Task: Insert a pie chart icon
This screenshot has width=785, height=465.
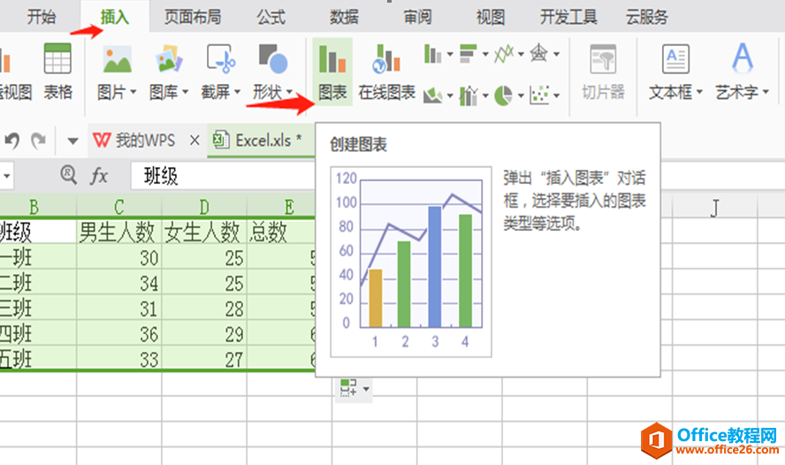Action: pyautogui.click(x=504, y=95)
